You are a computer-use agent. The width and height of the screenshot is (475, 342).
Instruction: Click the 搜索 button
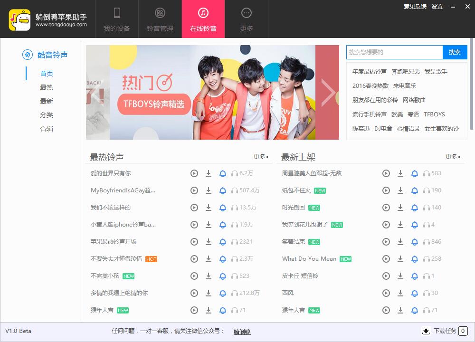click(455, 52)
